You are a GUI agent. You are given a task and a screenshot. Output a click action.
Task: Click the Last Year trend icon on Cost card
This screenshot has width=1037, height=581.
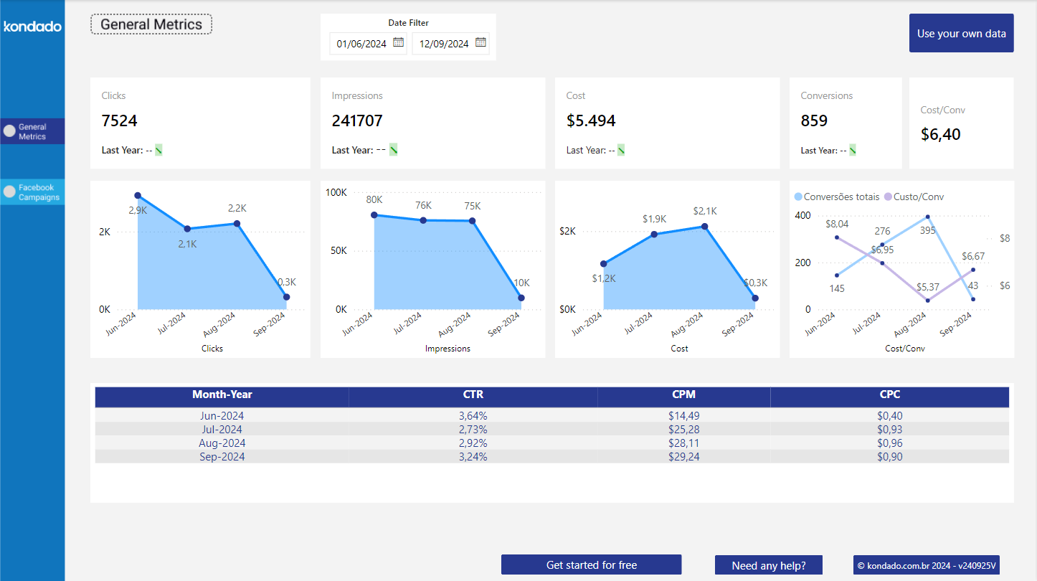click(x=621, y=149)
